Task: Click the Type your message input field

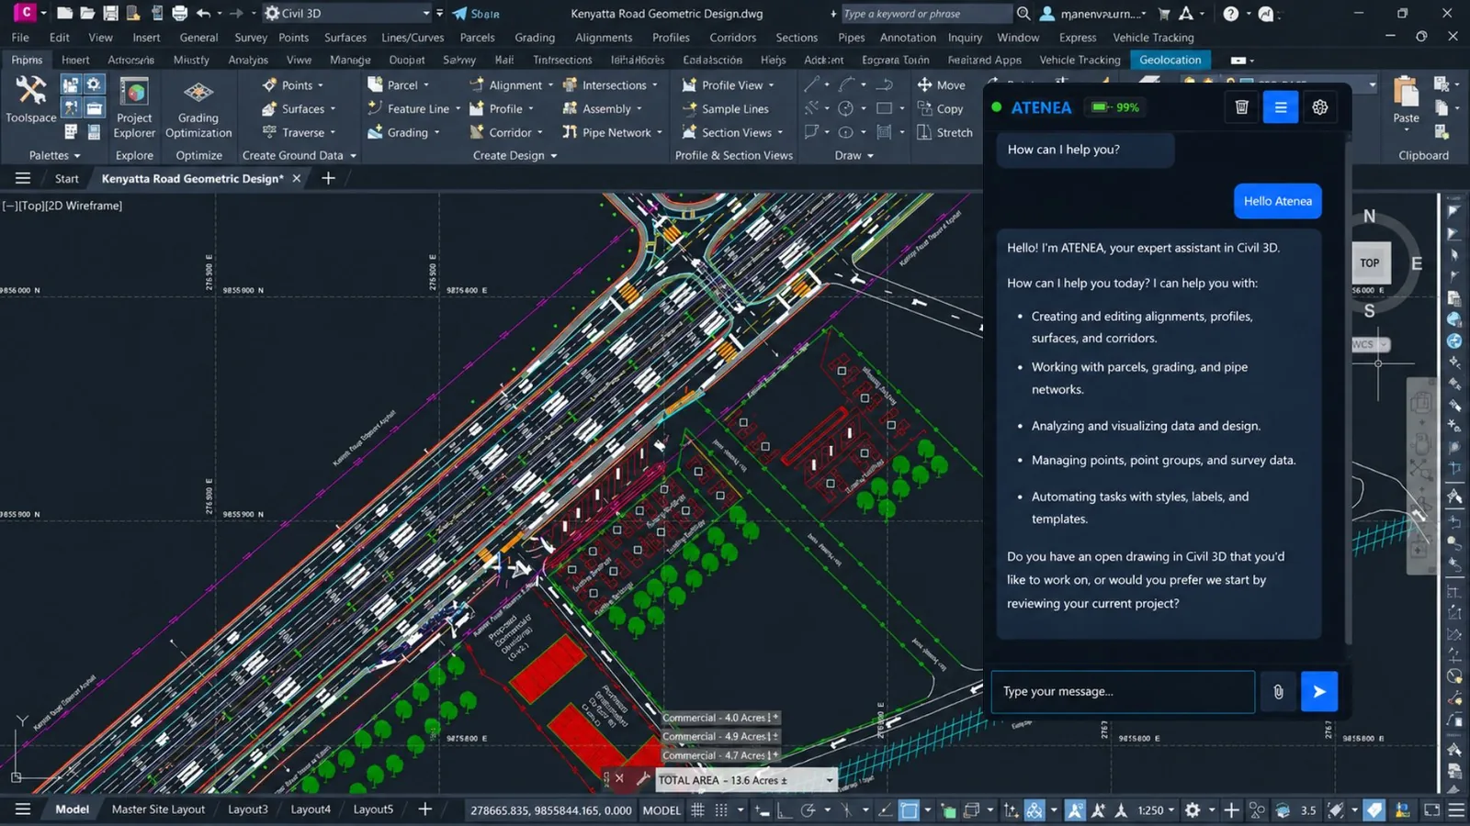Action: point(1123,692)
